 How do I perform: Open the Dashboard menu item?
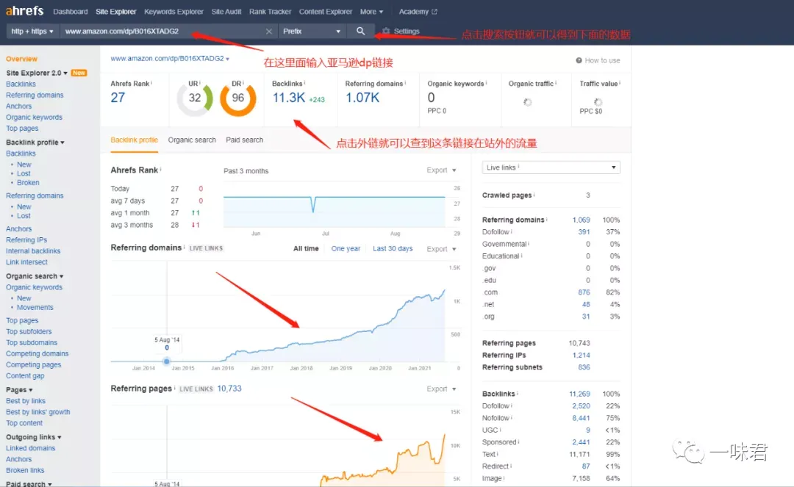[71, 12]
